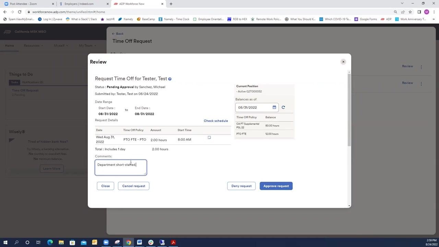Open Slack from the Windows taskbar
The width and height of the screenshot is (439, 247).
(x=151, y=243)
